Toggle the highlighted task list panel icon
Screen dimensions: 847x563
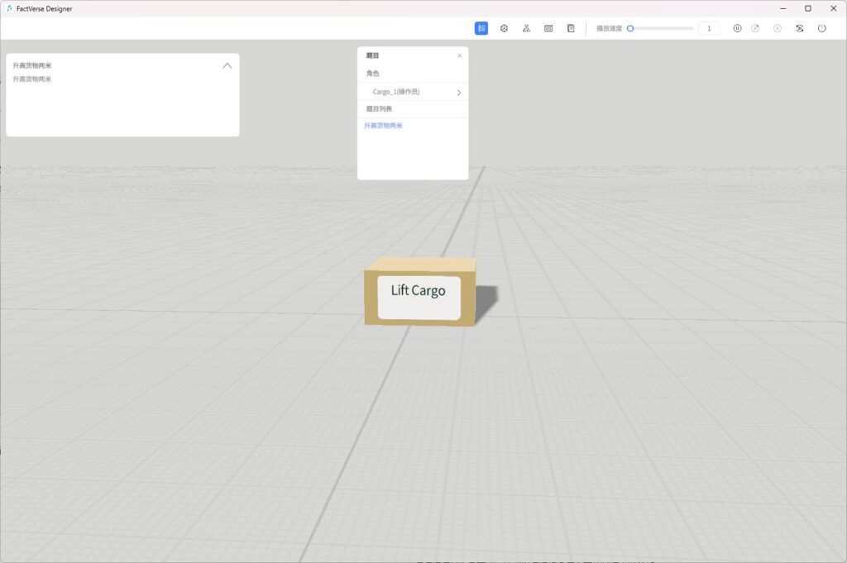481,28
